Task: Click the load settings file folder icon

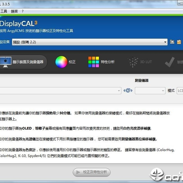Action: 172,42
